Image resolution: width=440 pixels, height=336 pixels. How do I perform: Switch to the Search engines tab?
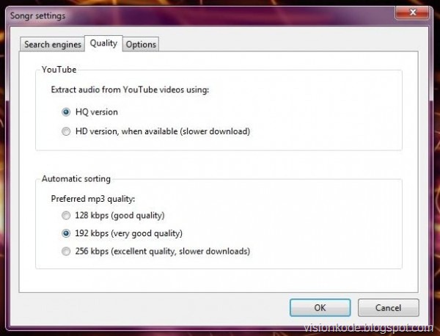tap(53, 44)
